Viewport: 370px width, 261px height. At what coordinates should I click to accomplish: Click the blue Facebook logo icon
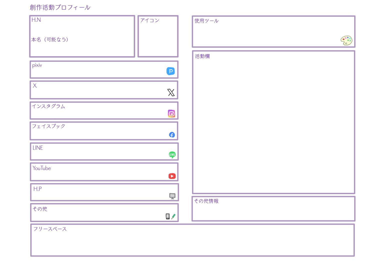(x=172, y=135)
